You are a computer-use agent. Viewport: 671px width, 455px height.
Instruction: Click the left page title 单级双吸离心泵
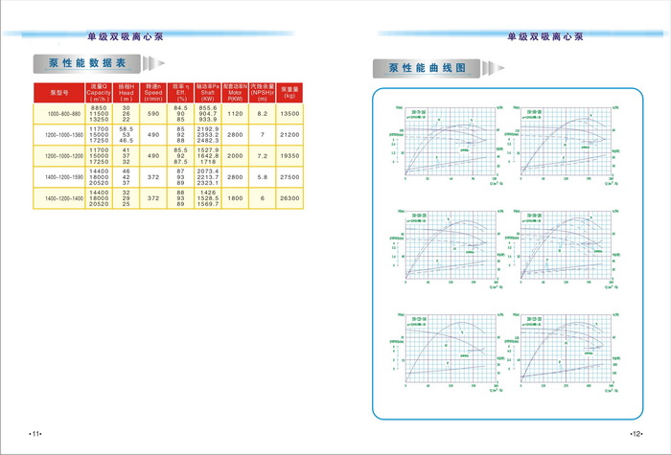point(127,37)
